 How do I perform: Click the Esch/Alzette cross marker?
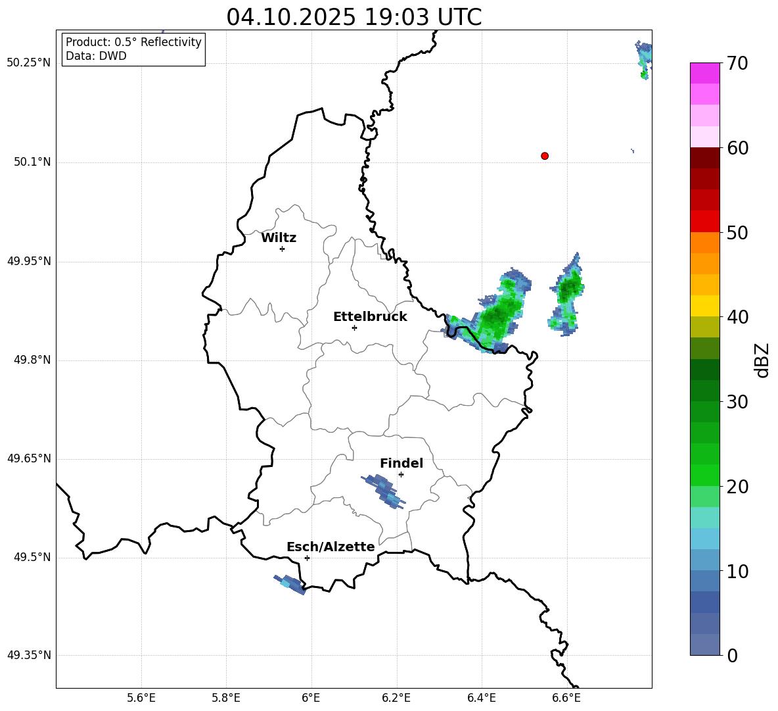[307, 558]
